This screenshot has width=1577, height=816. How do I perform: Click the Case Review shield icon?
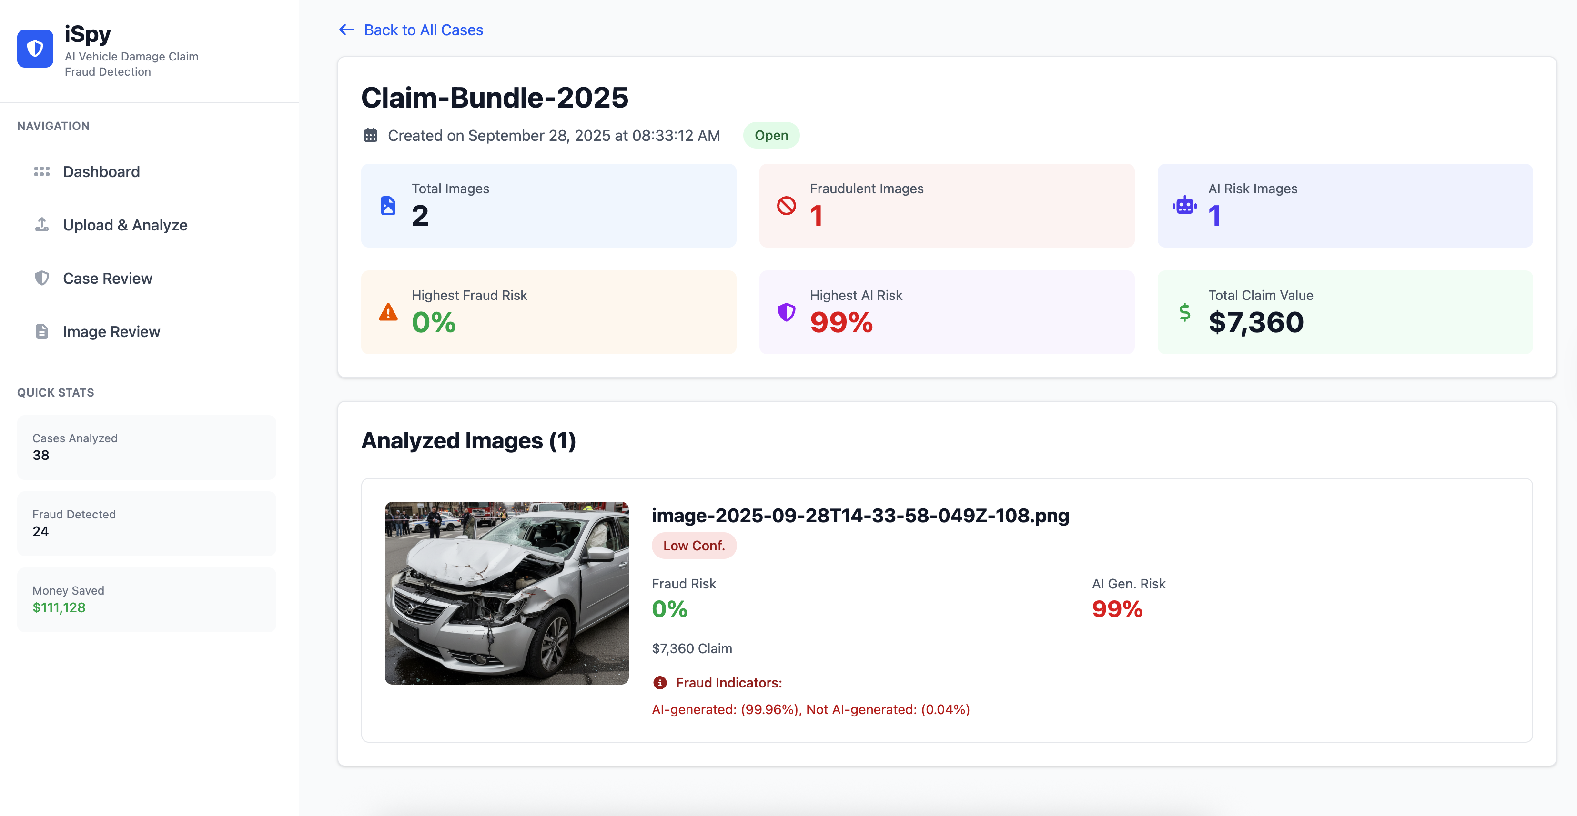(x=41, y=278)
